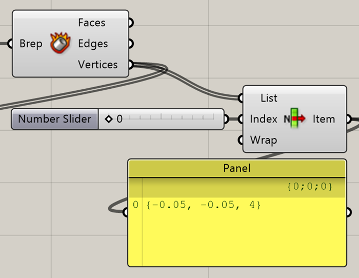Viewport: 359px width, 278px height.
Task: Click the Item output port
Action: coord(348,119)
